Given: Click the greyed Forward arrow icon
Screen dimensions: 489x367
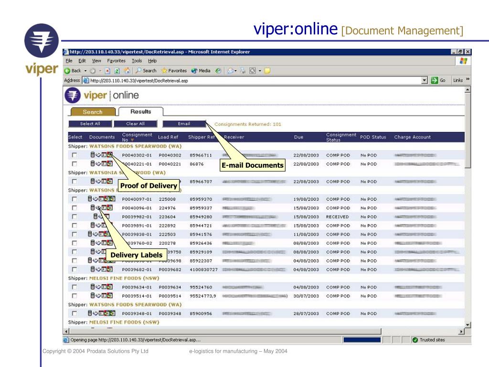Looking at the screenshot, I should pyautogui.click(x=93, y=71).
